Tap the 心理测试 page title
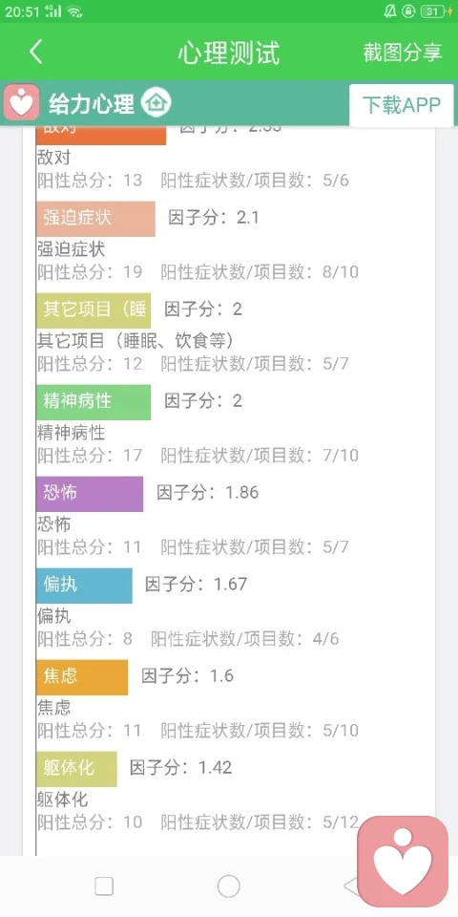Viewport: 458px width, 917px height. click(x=229, y=53)
